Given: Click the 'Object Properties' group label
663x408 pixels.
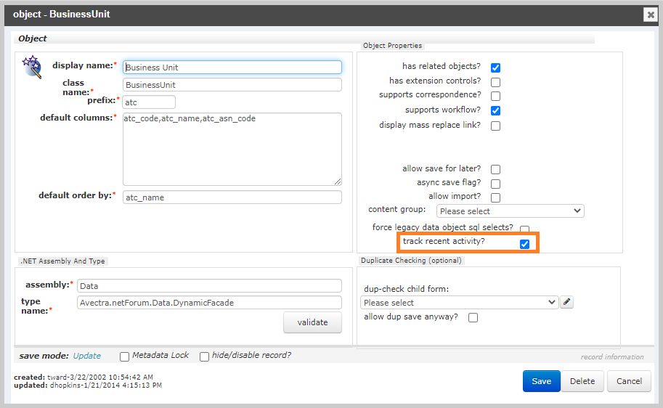Looking at the screenshot, I should pyautogui.click(x=392, y=46).
